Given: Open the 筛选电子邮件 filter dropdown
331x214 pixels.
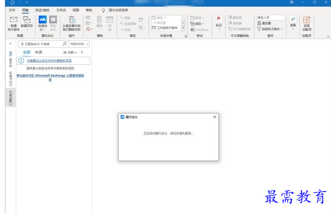Looking at the screenshot, I should [x=270, y=29].
